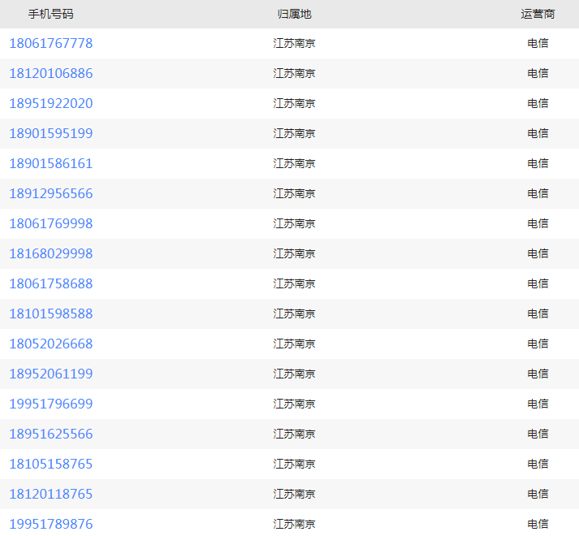Select 电信 in the 18101598588 row
Screen dimensions: 579x536
point(538,314)
